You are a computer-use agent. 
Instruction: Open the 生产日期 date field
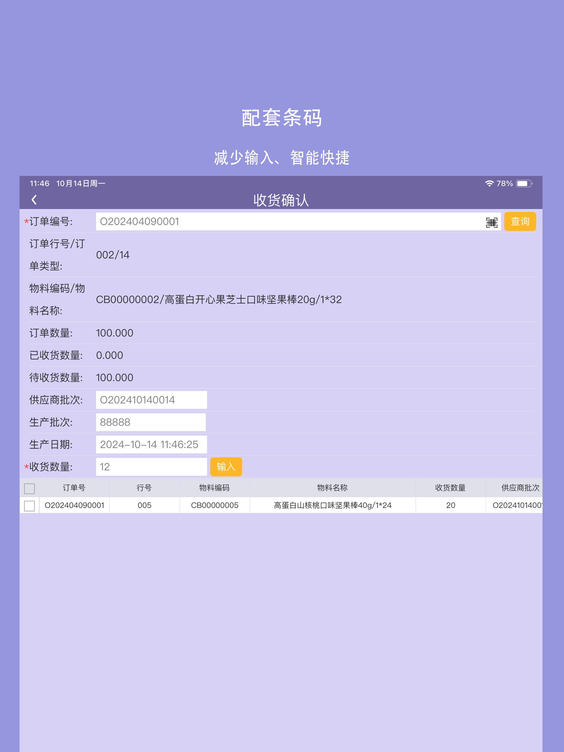point(151,444)
